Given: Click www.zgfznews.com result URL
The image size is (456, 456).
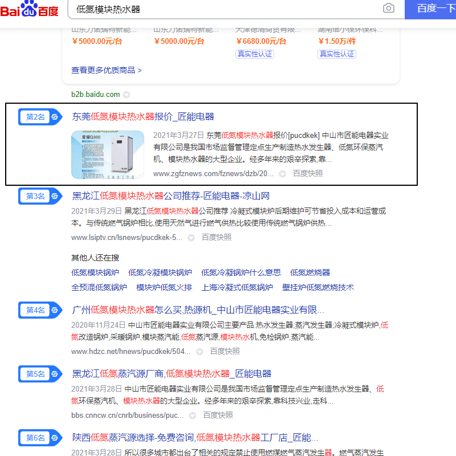Looking at the screenshot, I should [x=213, y=174].
